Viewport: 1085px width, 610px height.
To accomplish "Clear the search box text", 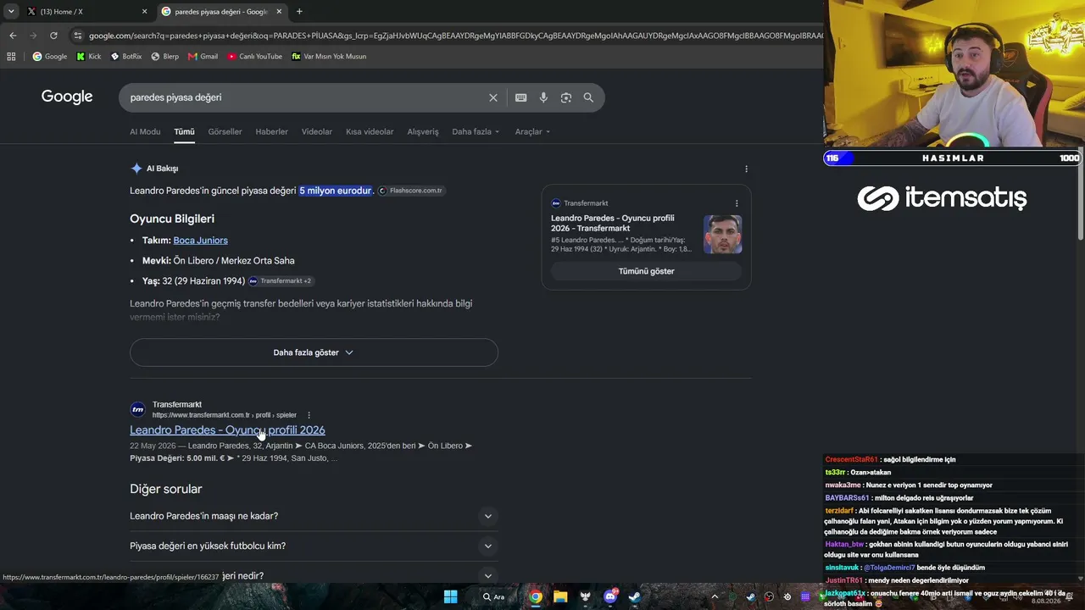I will tap(493, 97).
